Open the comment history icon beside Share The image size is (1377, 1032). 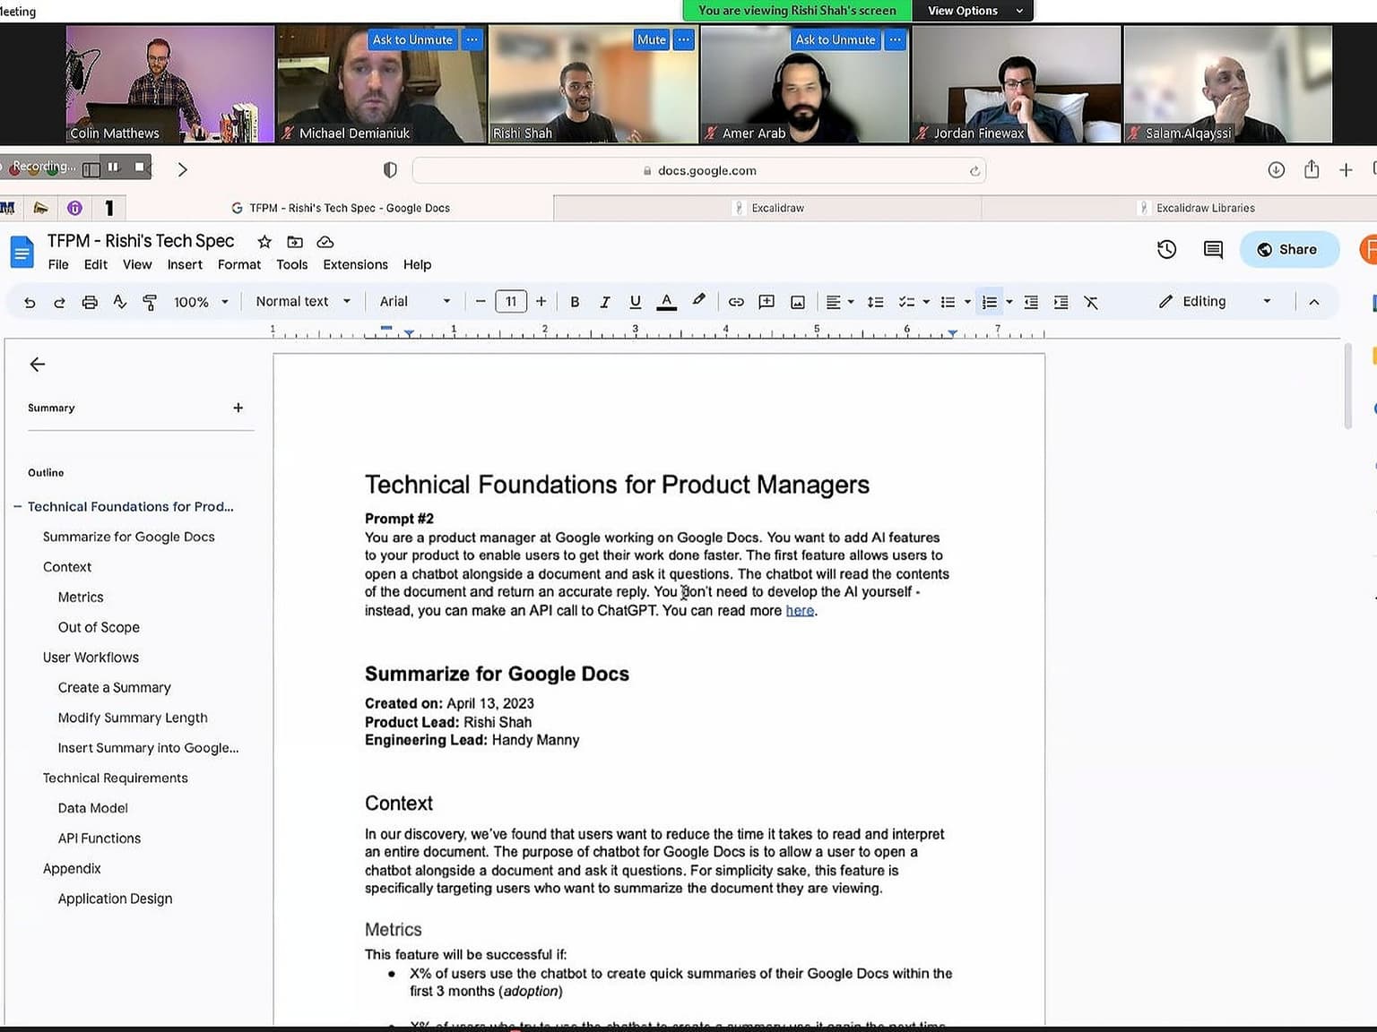[x=1213, y=249]
